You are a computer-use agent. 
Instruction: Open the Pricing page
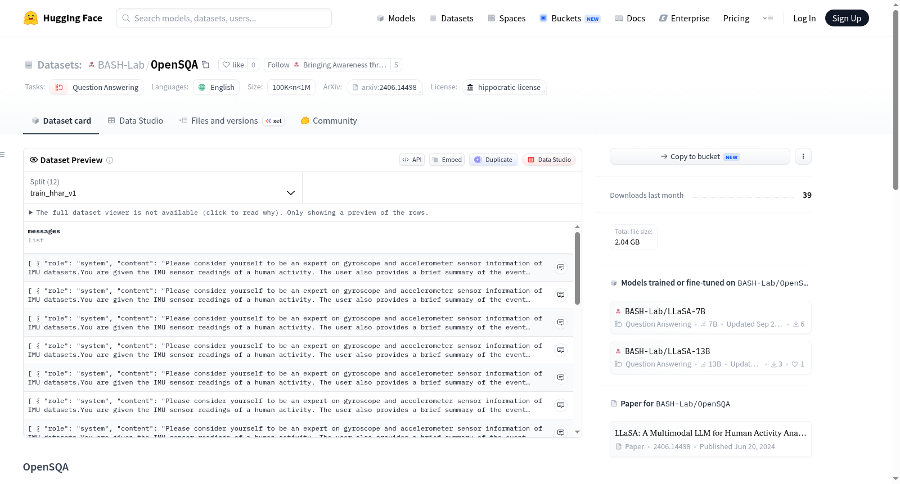click(736, 19)
